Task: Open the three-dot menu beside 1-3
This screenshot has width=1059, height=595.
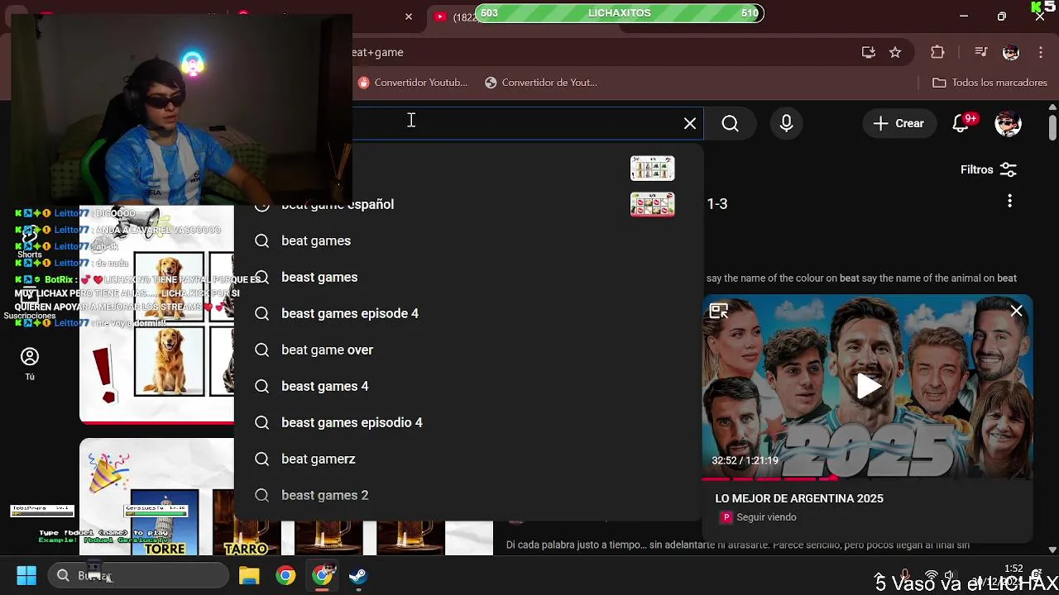Action: click(1009, 201)
